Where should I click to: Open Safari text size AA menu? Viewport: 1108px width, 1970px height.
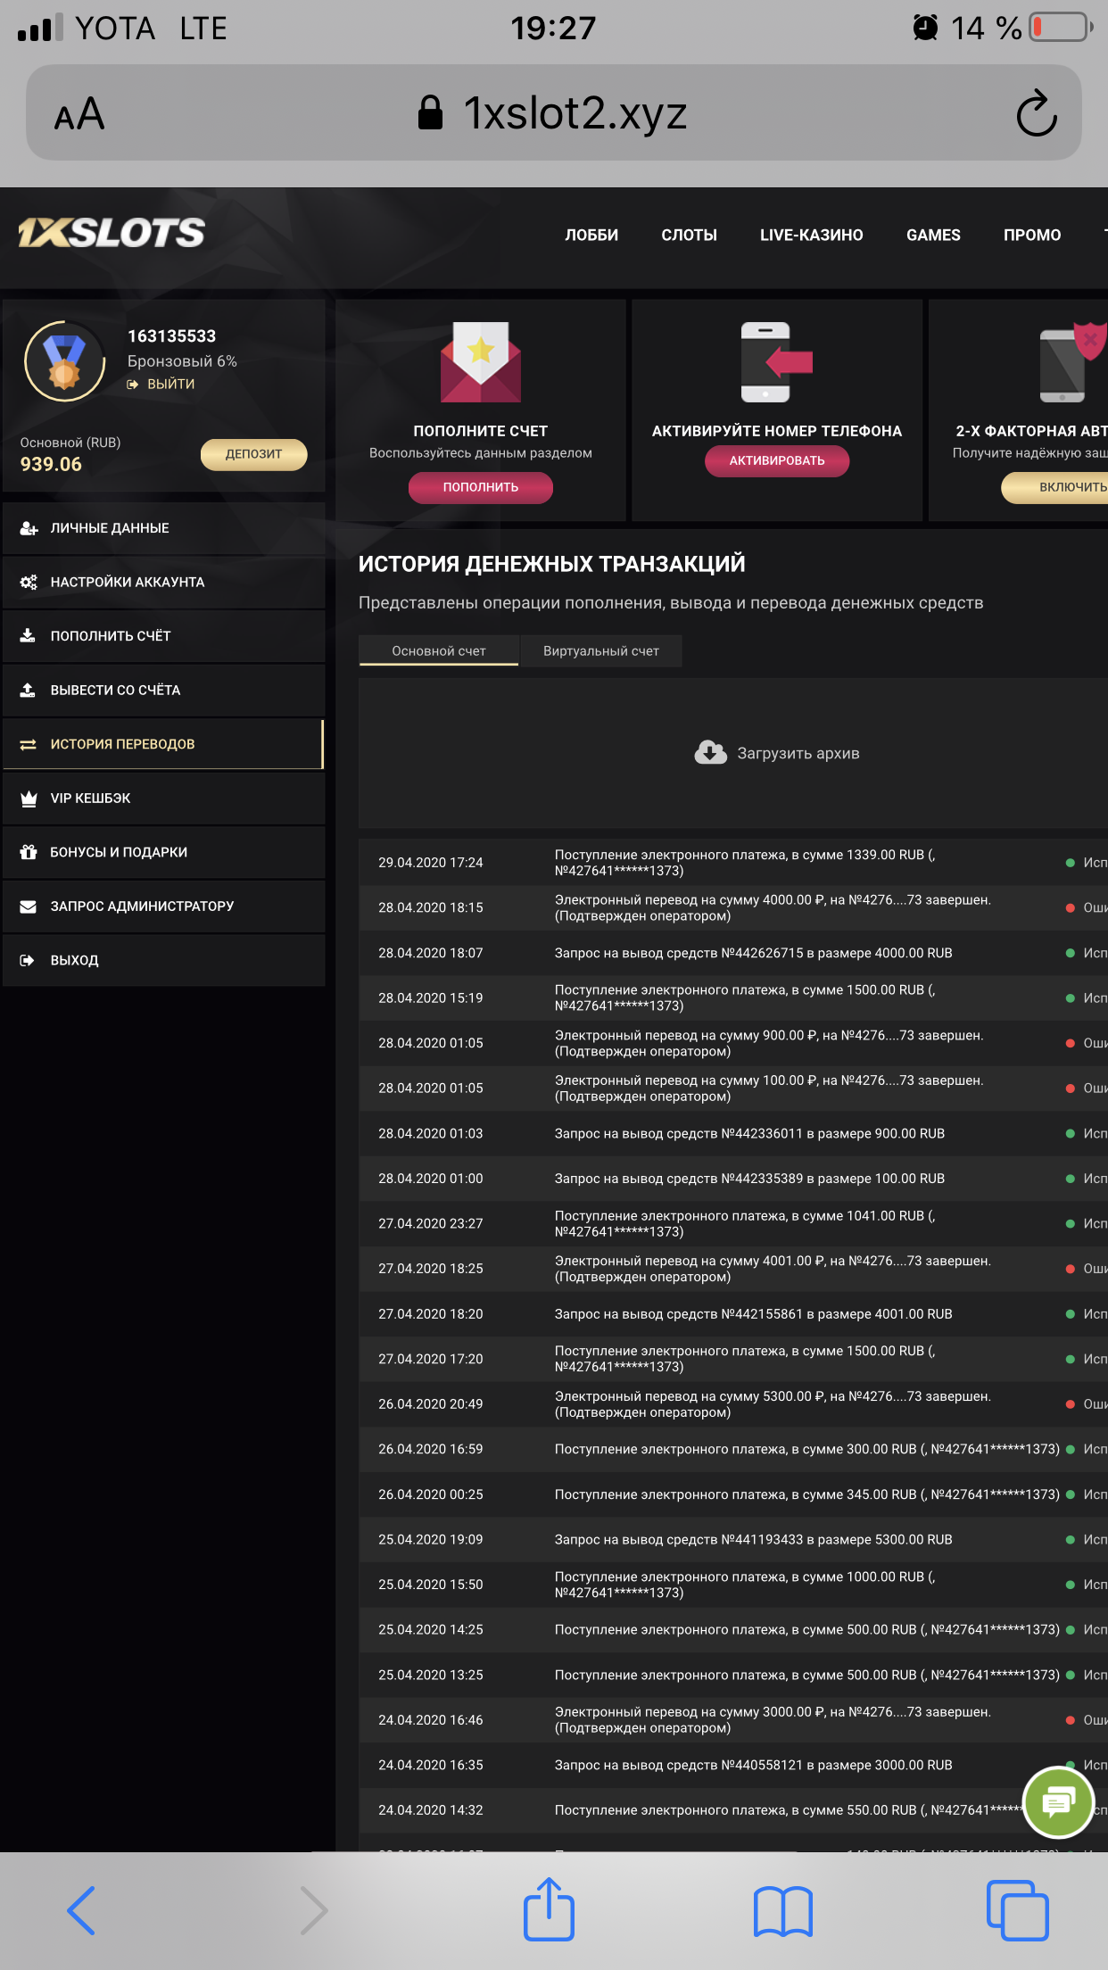pyautogui.click(x=79, y=114)
